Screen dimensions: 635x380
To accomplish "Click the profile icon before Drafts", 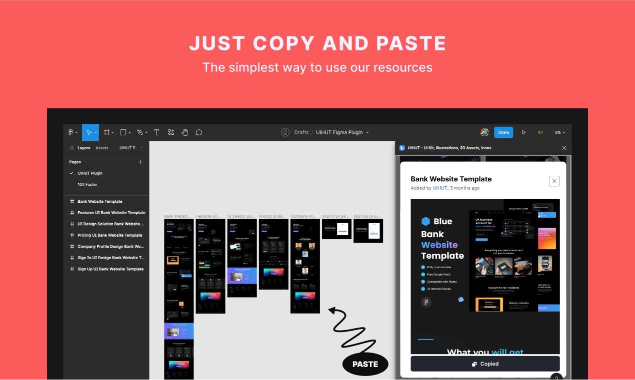I will (285, 132).
